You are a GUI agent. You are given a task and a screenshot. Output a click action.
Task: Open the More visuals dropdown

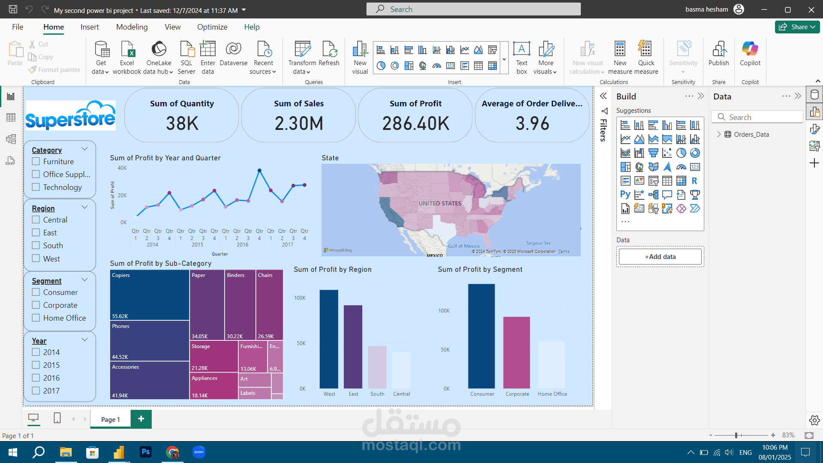545,58
